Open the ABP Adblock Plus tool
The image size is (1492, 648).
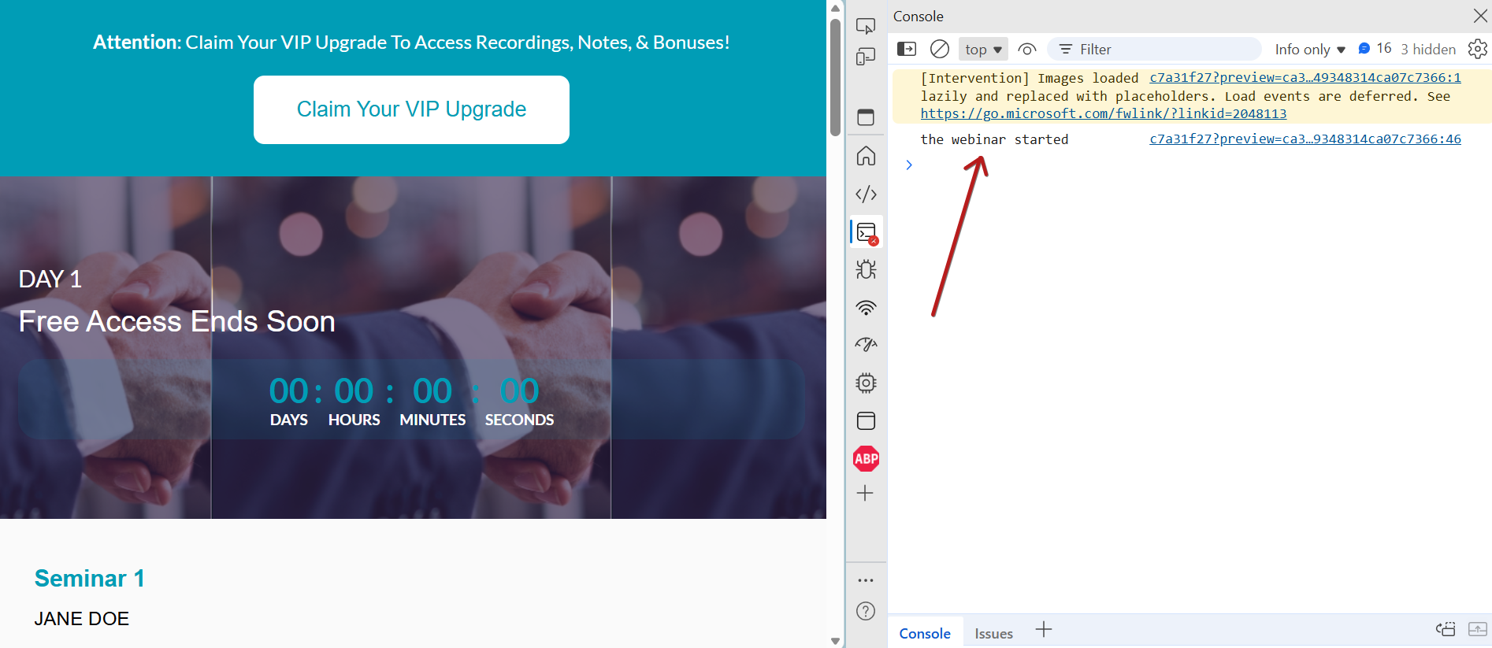coord(866,458)
